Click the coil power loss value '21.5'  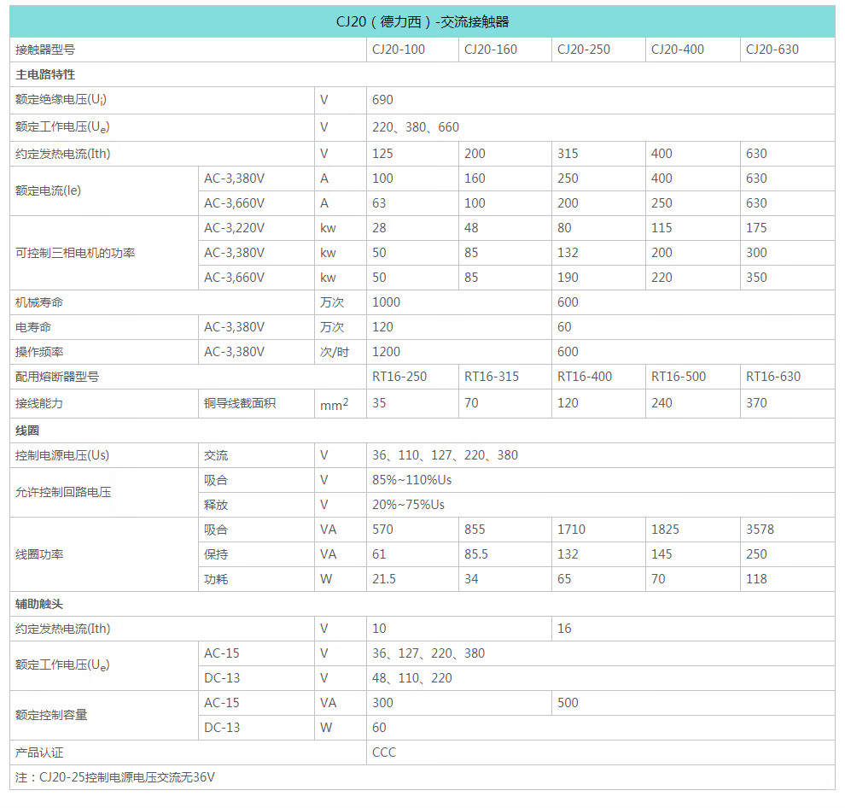(384, 579)
